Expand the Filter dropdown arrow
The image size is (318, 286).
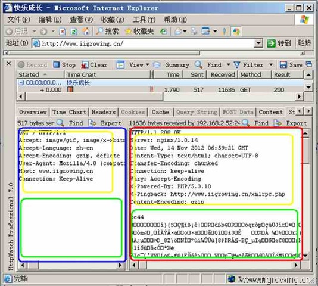(271, 65)
